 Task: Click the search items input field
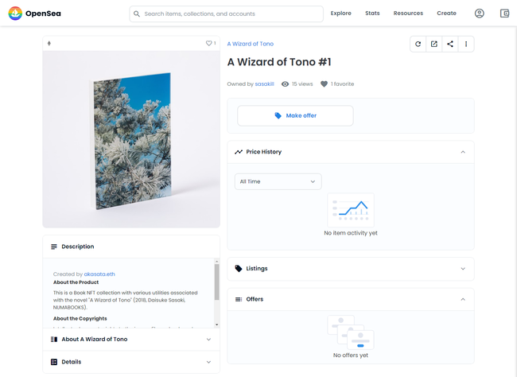click(x=231, y=14)
